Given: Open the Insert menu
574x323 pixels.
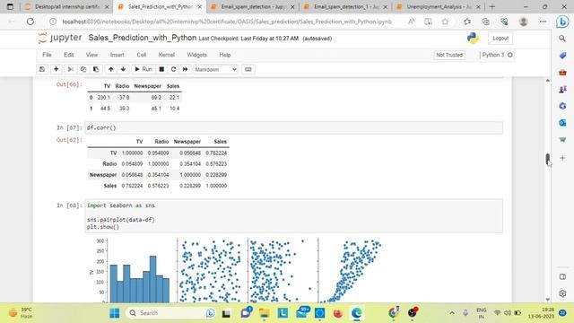Looking at the screenshot, I should click(x=117, y=55).
